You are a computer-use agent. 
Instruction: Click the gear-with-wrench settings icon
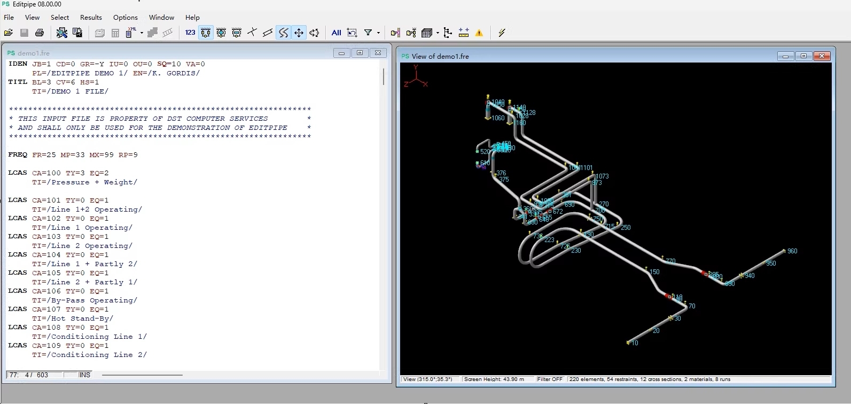[x=62, y=33]
